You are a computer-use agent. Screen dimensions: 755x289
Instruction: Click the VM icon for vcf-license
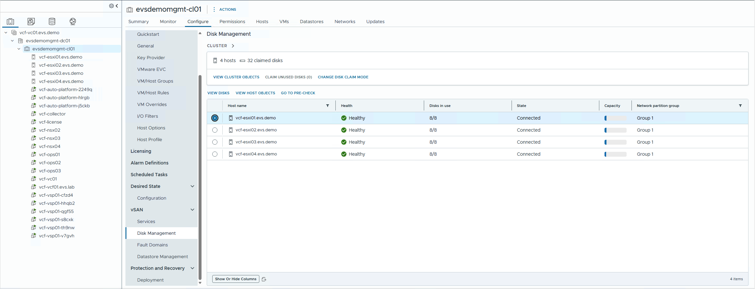click(33, 122)
